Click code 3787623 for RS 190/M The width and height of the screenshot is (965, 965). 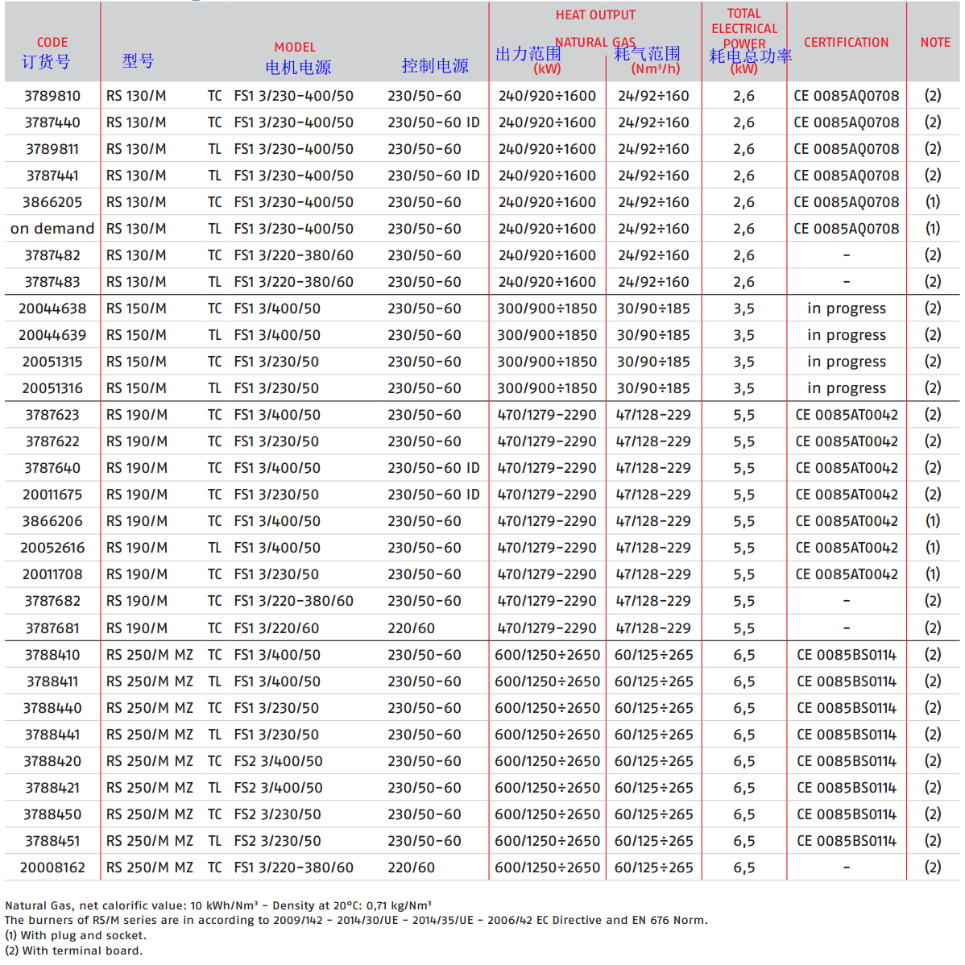pyautogui.click(x=52, y=415)
